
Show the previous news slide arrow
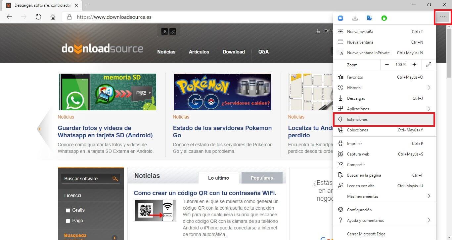[39, 129]
